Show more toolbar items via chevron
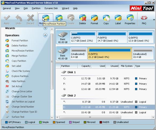The width and height of the screenshot is (156, 130). (154, 20)
